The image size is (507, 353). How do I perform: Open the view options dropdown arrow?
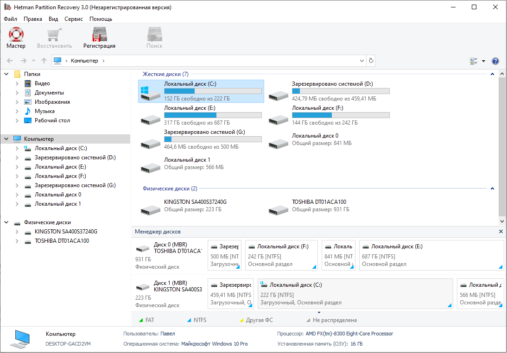pos(483,61)
